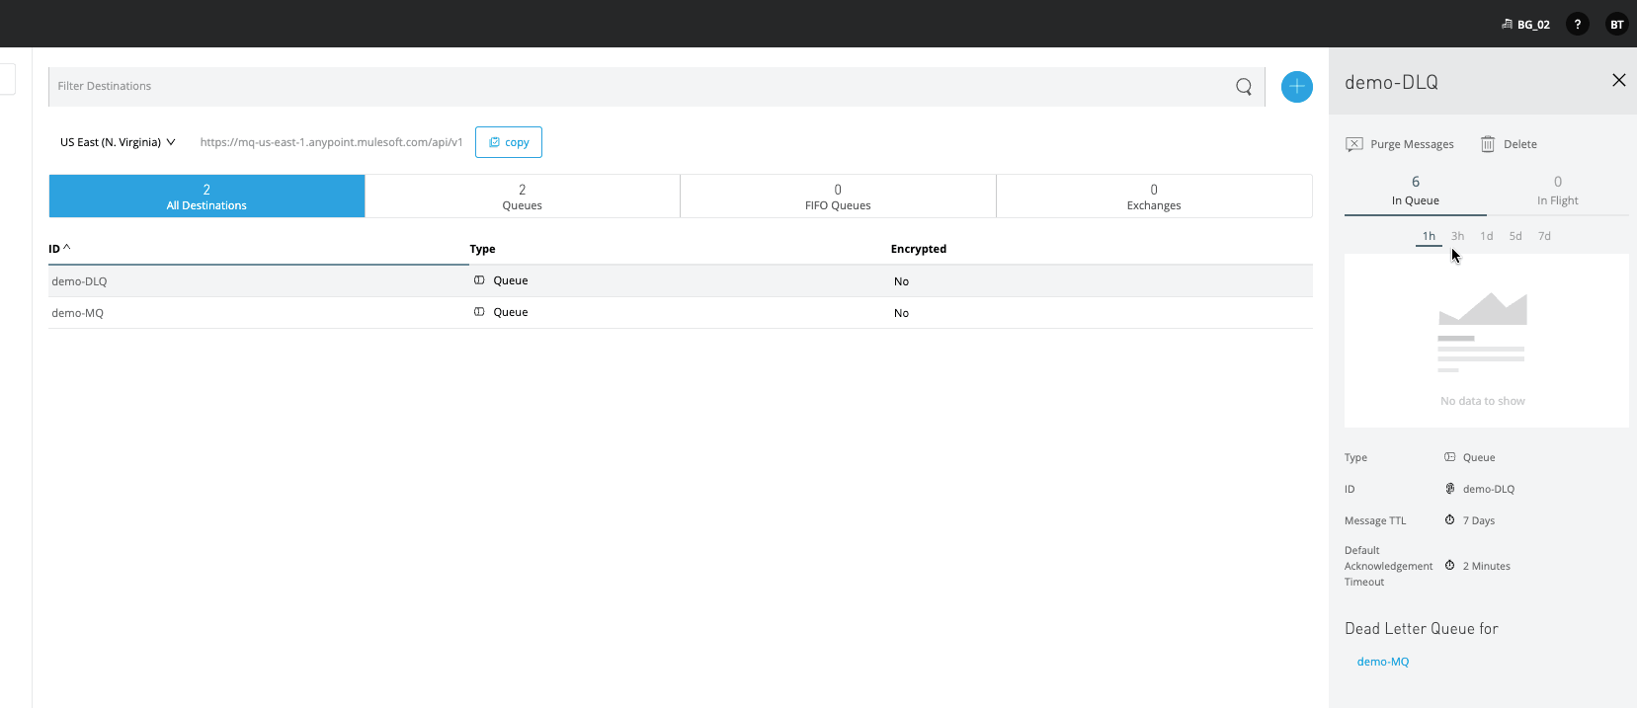Image resolution: width=1637 pixels, height=708 pixels.
Task: Click the BG_02 business group selector
Action: 1526,25
